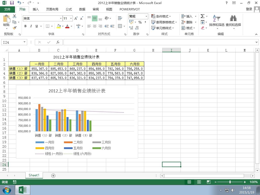Toggle bold formatting
Viewport: 260px width, 195px height.
point(25,26)
